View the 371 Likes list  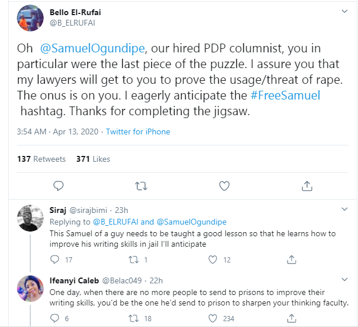[x=93, y=159]
